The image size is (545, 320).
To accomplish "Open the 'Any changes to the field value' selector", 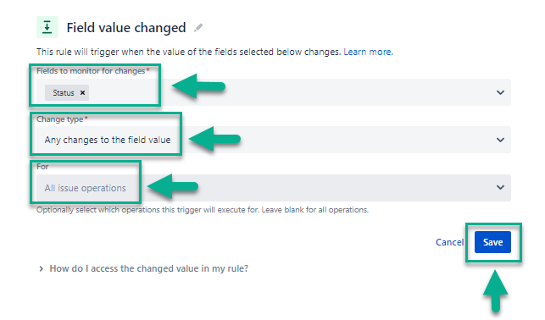I will (274, 140).
